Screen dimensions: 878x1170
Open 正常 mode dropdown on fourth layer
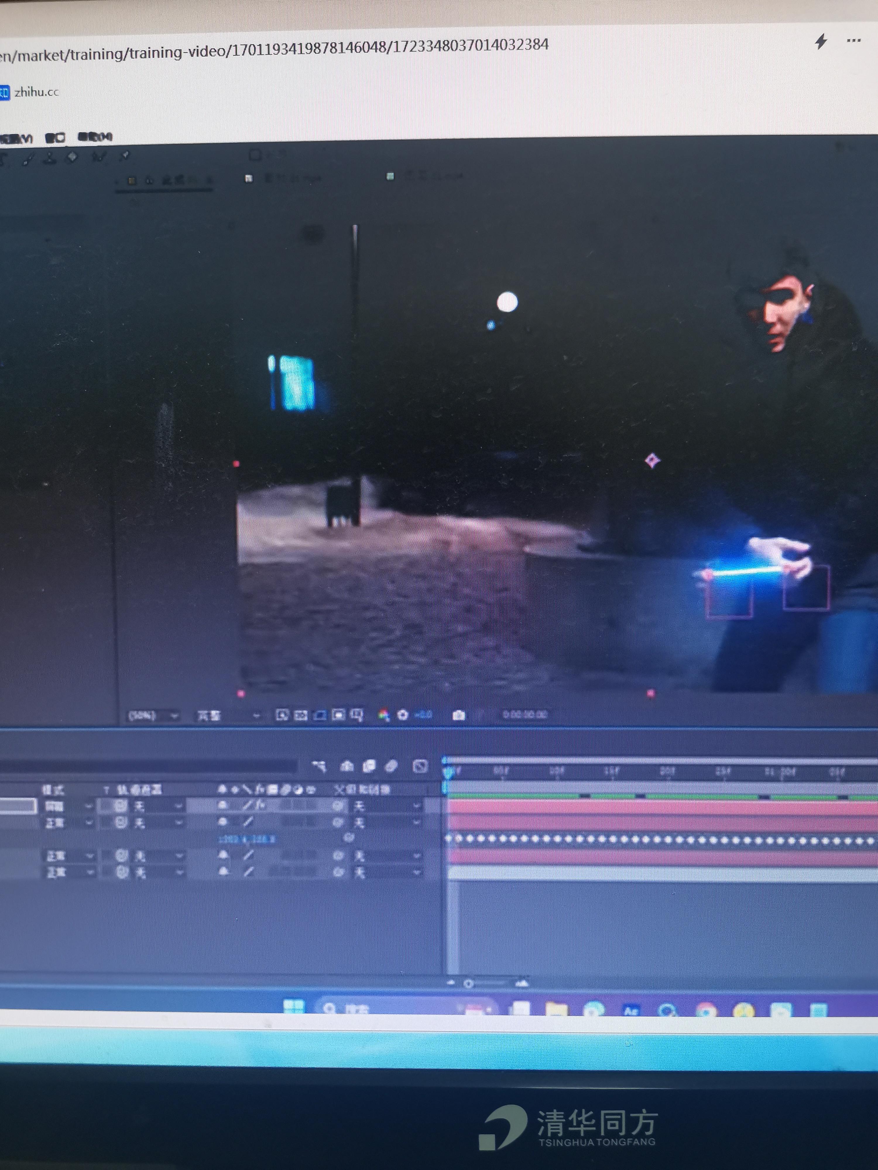[x=70, y=872]
